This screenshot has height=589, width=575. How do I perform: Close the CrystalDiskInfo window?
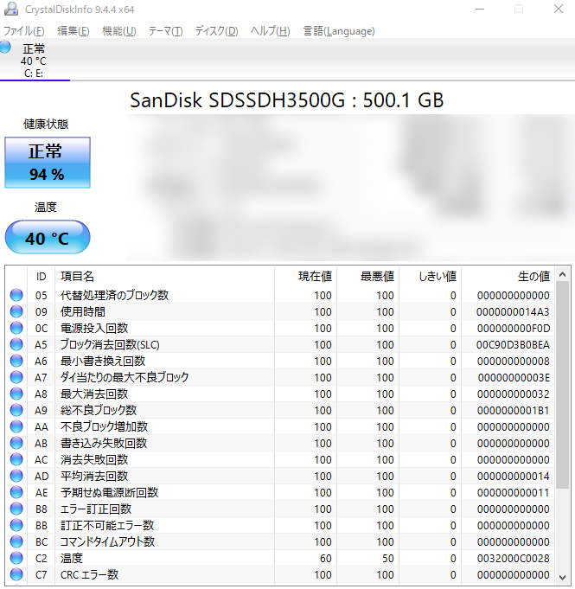coord(559,9)
